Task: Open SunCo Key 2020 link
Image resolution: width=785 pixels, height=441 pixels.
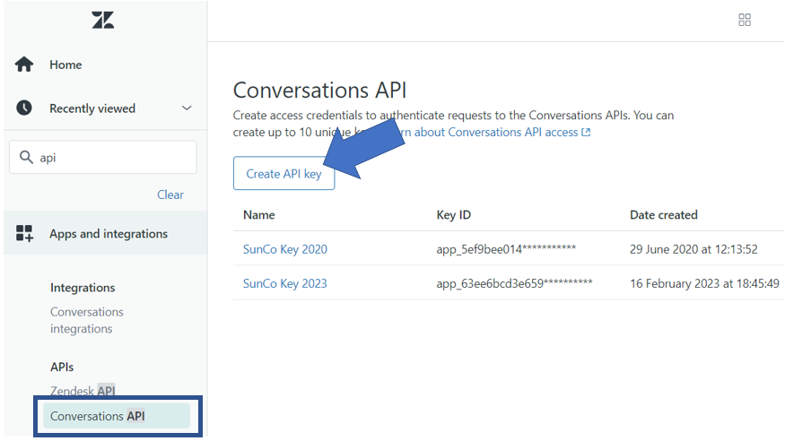Action: (x=285, y=249)
